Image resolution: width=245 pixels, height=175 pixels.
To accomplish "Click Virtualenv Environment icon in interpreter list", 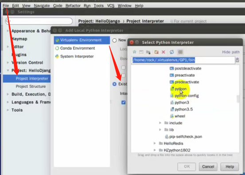I will [x=57, y=40].
